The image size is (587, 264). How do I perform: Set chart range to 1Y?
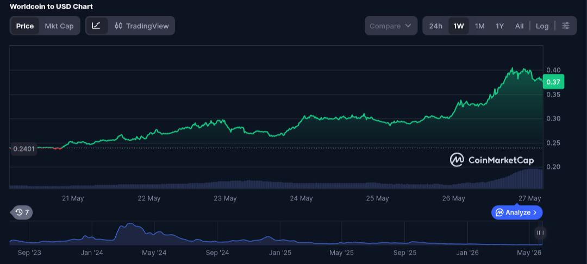click(x=500, y=26)
